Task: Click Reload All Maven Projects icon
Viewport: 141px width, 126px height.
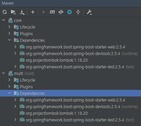Action: (5, 12)
